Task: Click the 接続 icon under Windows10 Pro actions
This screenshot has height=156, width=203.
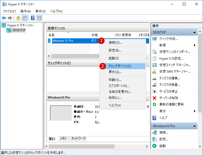Action: tap(154, 133)
